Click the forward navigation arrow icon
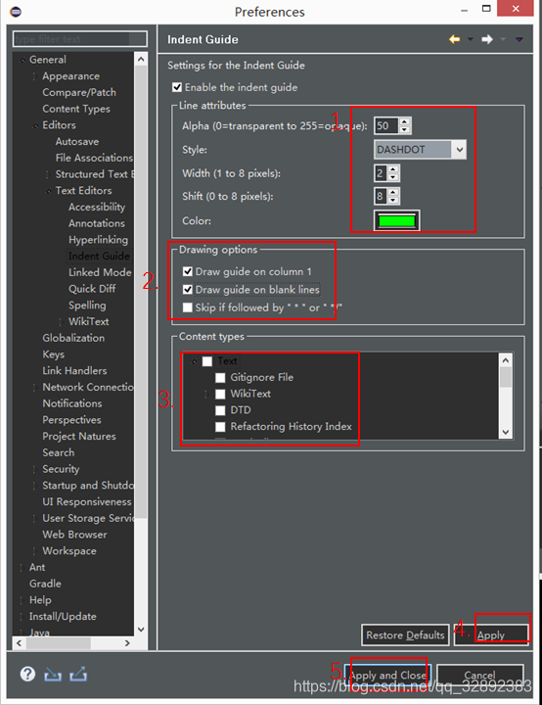The height and width of the screenshot is (705, 542). [486, 39]
